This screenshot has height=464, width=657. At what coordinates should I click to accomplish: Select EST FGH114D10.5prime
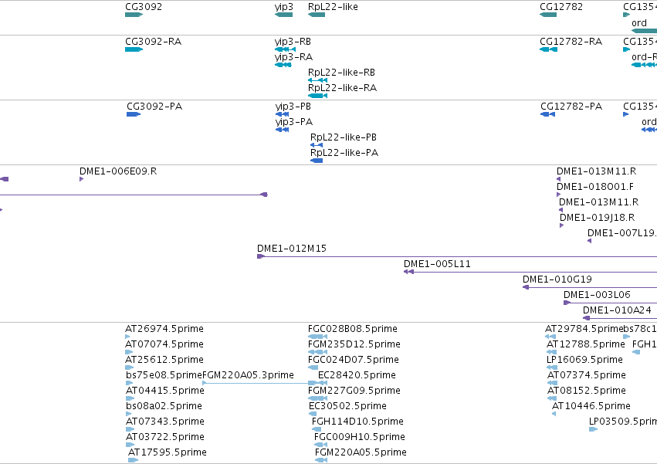(357, 422)
